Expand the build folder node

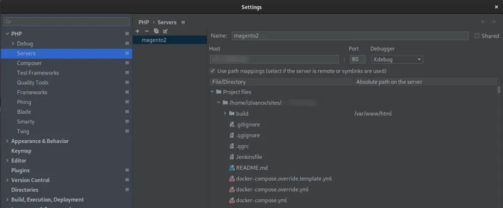point(225,113)
